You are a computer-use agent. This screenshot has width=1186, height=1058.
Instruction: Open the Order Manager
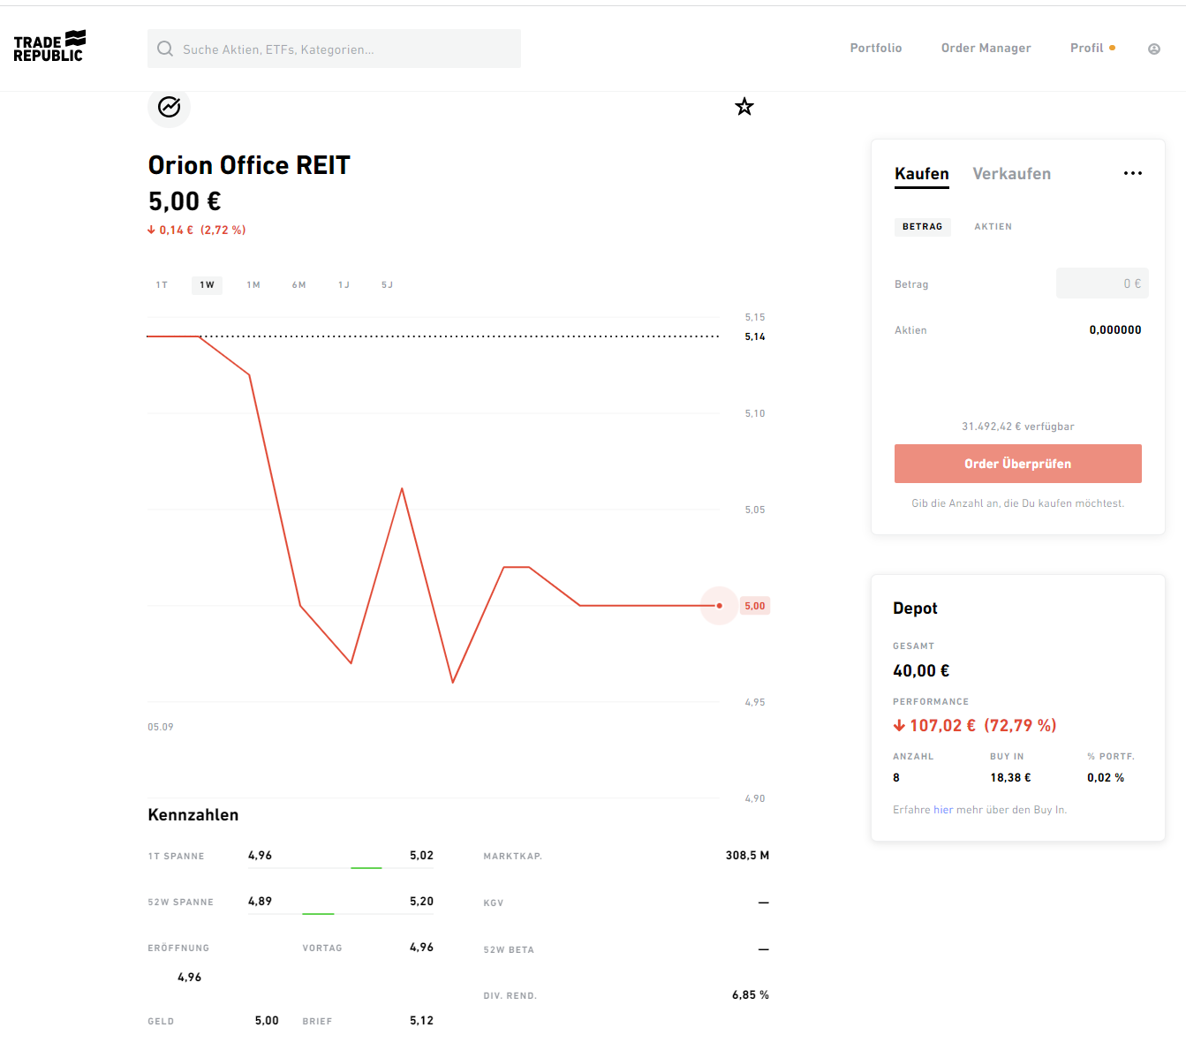coord(986,49)
